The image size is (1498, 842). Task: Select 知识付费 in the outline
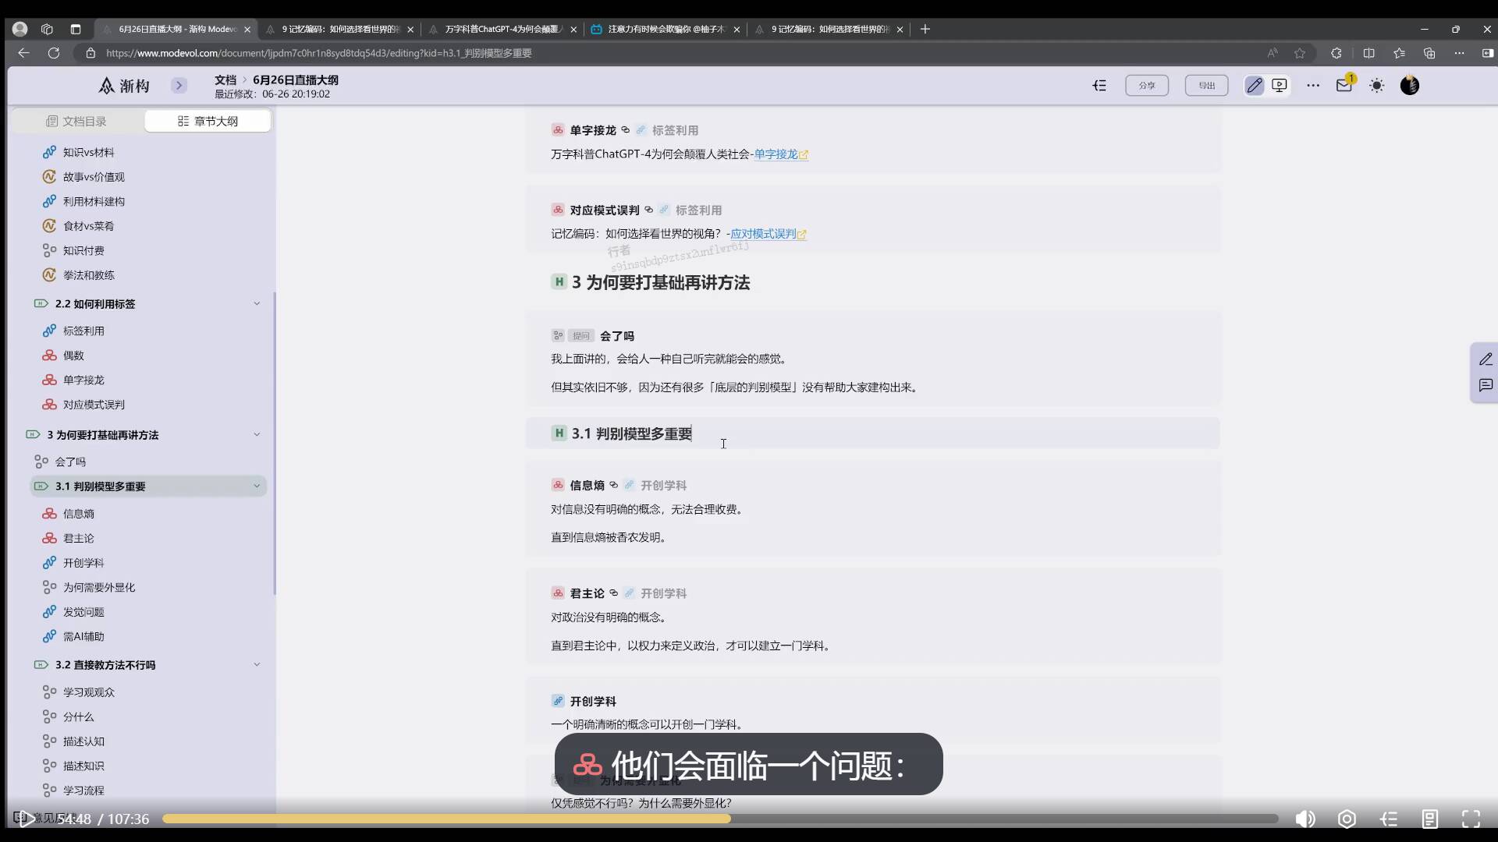83,250
